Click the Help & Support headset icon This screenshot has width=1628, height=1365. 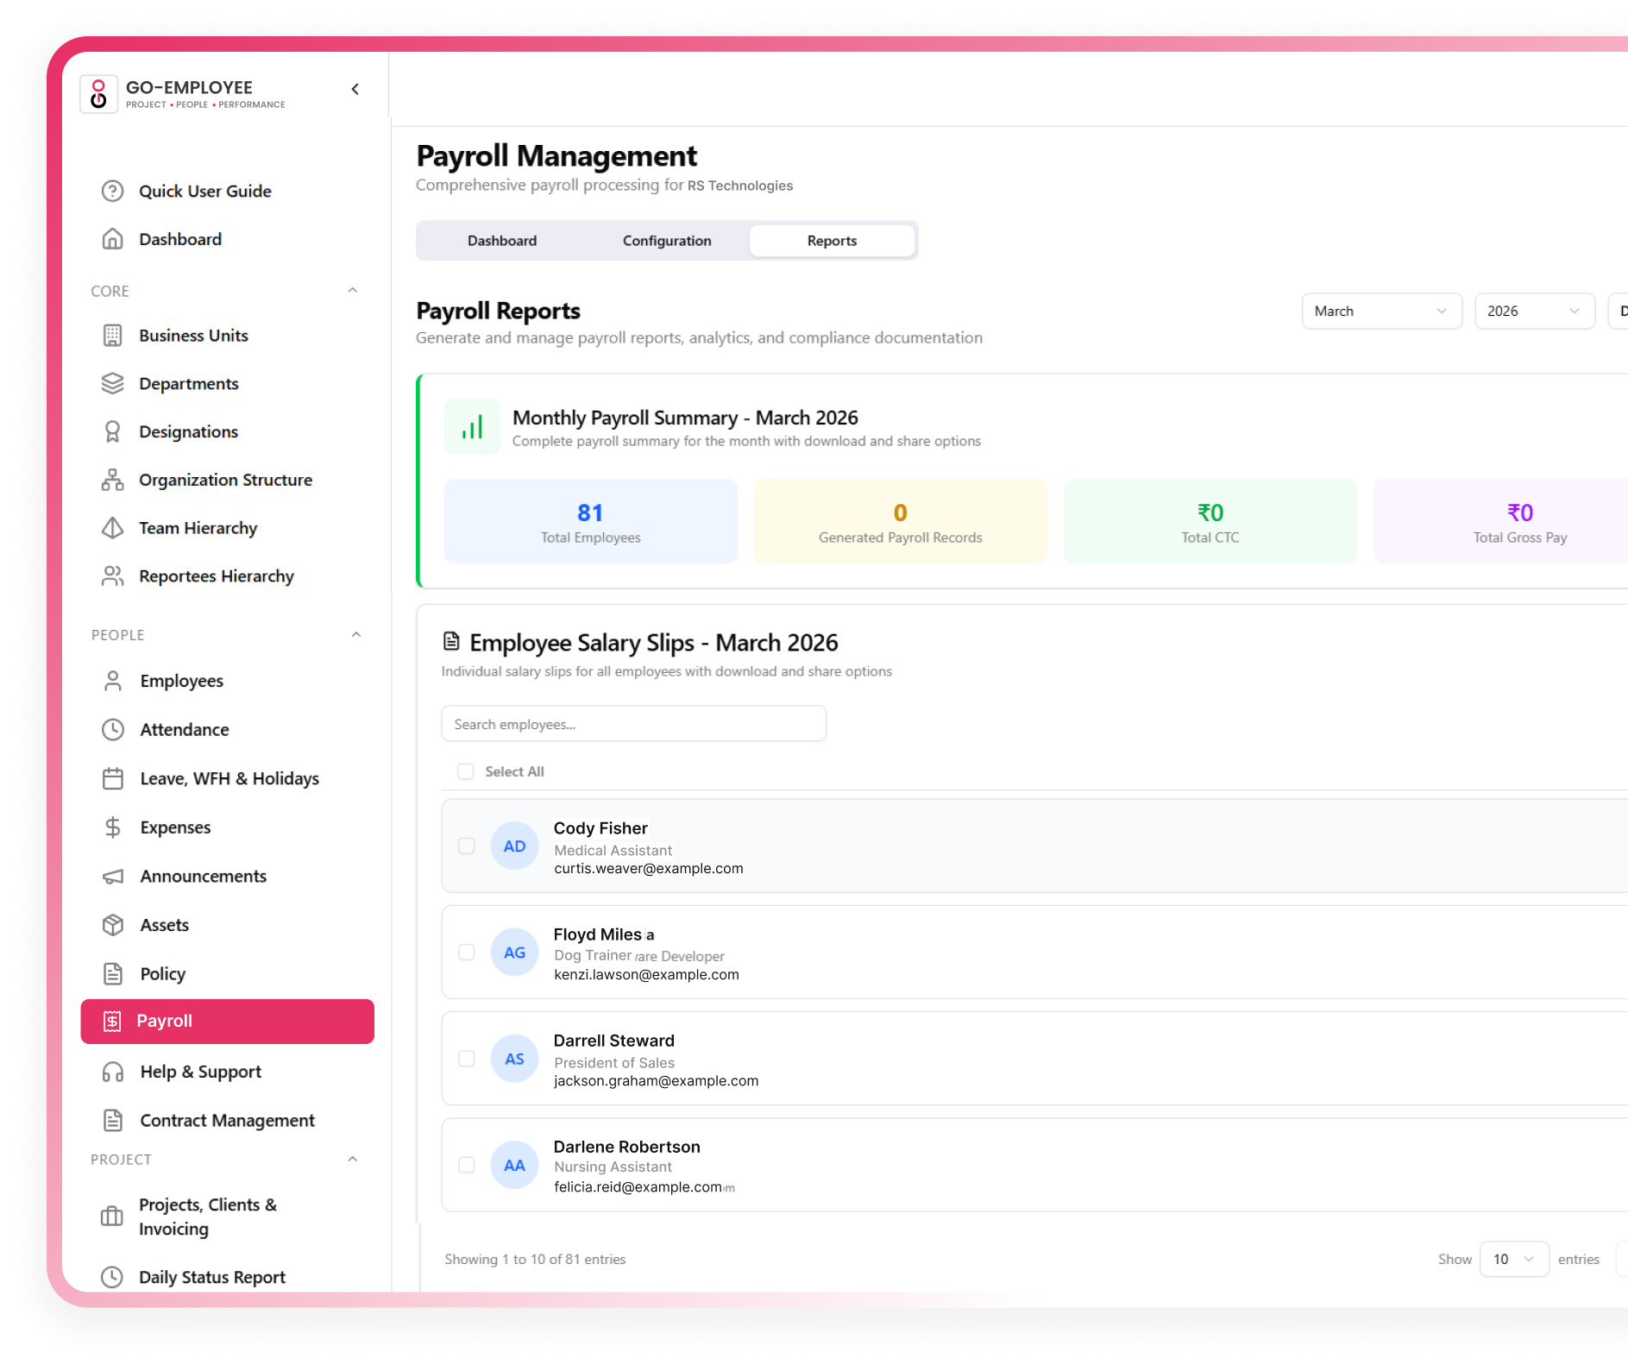click(x=113, y=1072)
